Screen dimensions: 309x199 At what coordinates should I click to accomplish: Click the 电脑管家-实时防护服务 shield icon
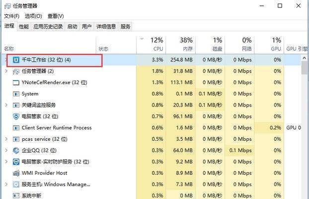click(16, 162)
